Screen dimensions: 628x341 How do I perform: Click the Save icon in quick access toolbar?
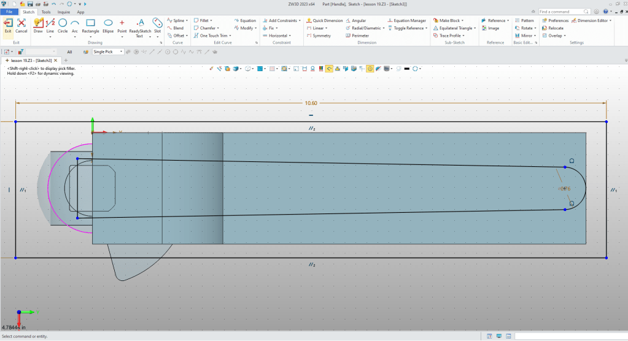coord(30,4)
